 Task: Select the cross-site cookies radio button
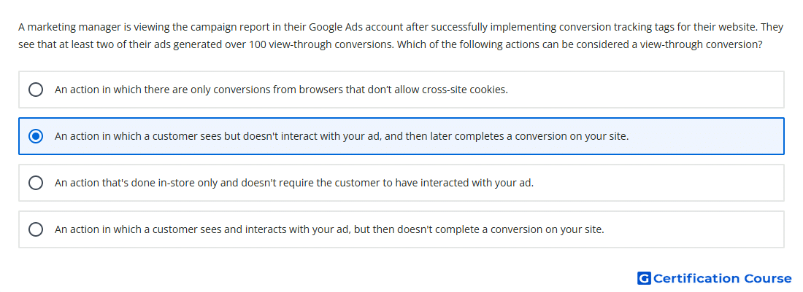click(x=36, y=90)
